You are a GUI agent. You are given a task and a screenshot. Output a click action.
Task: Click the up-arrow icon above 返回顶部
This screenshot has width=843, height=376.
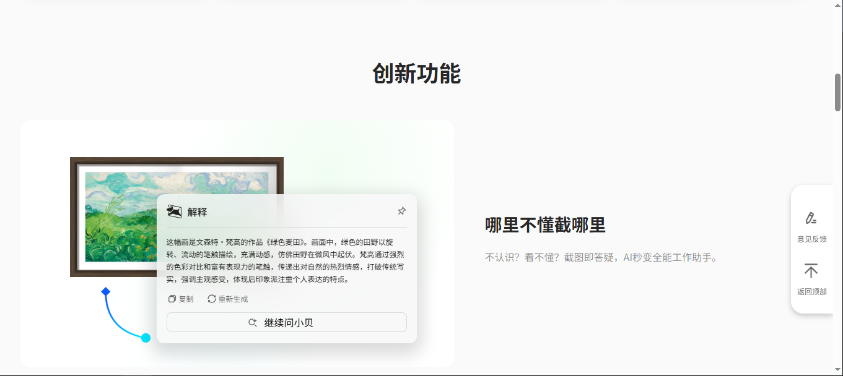pos(811,271)
